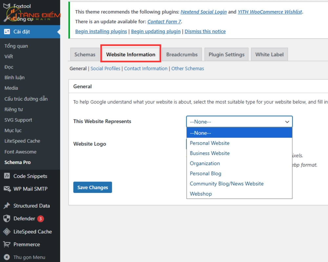328x262 pixels.
Task: Click the Cài đặt settings icon
Action: coord(7,31)
